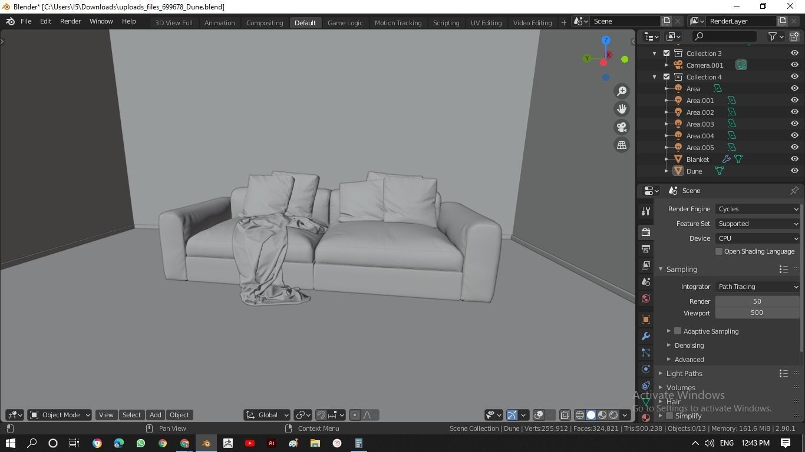Switch to the UV Editing workspace tab
Screen dimensions: 805x452
pyautogui.click(x=486, y=22)
